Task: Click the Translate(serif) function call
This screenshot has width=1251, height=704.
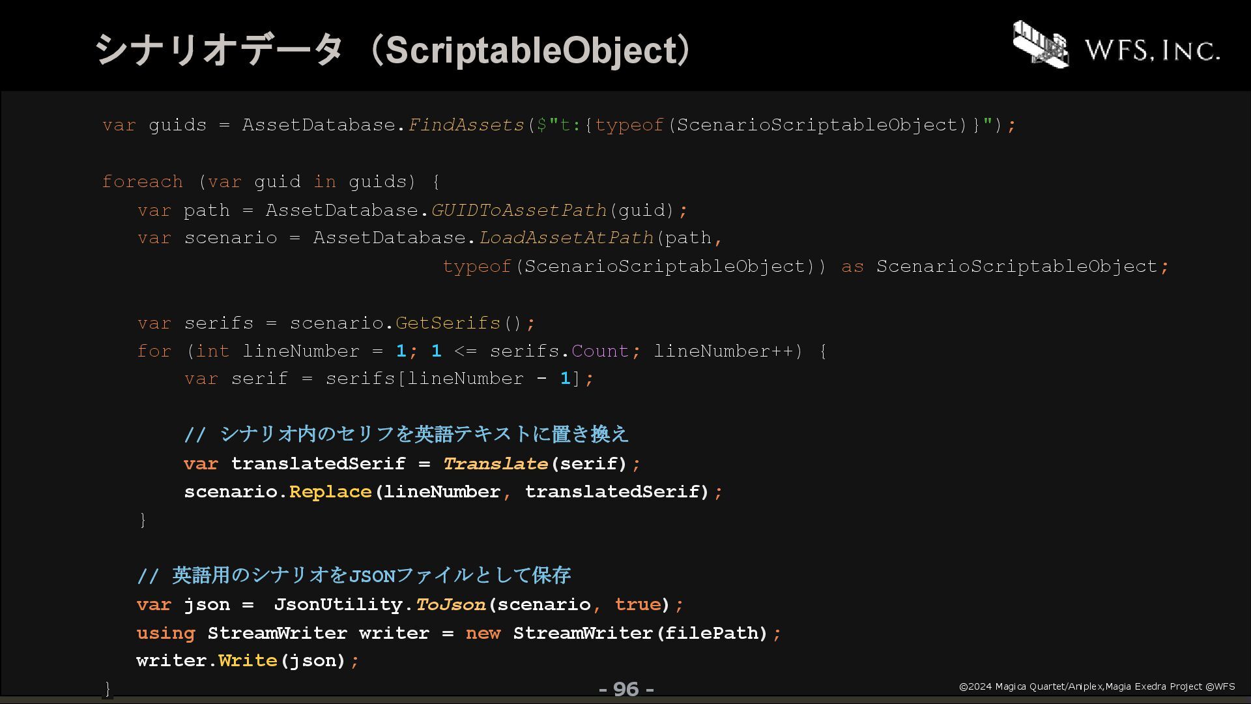Action: [535, 463]
